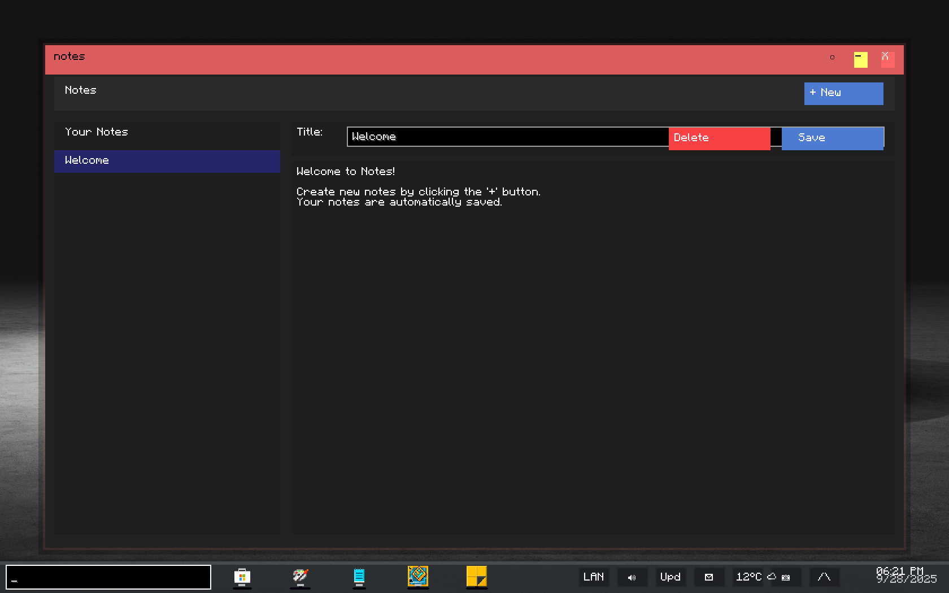Click the LAN network status indicator
The height and width of the screenshot is (593, 949).
(x=593, y=577)
